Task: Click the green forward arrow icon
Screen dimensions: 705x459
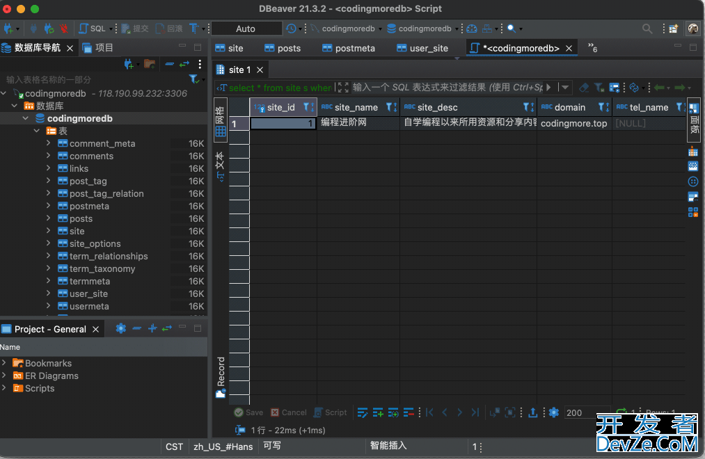Action: (x=680, y=88)
